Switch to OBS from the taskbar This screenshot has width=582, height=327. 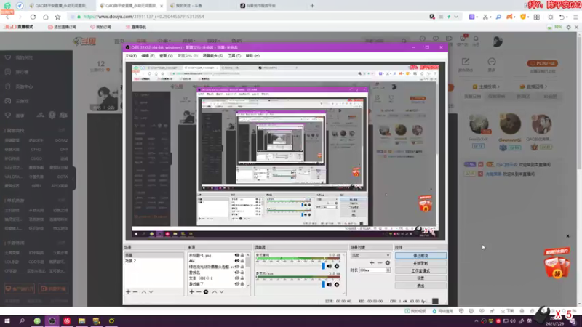pos(52,320)
